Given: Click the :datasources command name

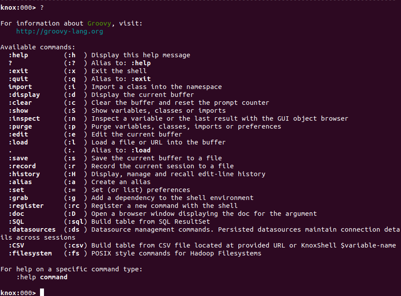Looking at the screenshot, I should pos(32,229).
